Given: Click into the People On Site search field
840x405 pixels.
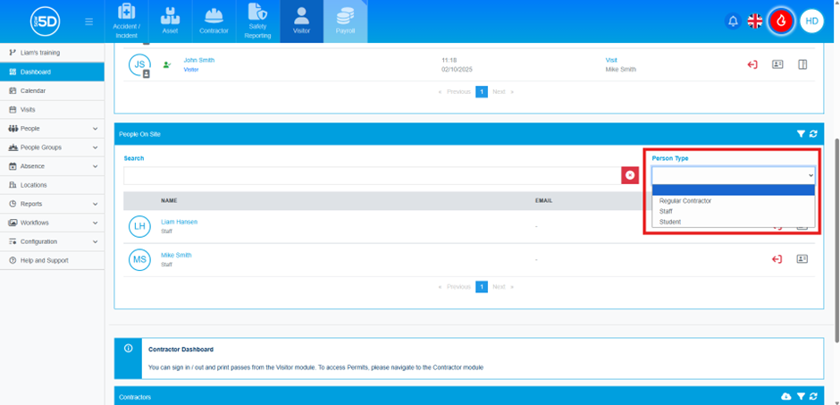Looking at the screenshot, I should pos(372,175).
